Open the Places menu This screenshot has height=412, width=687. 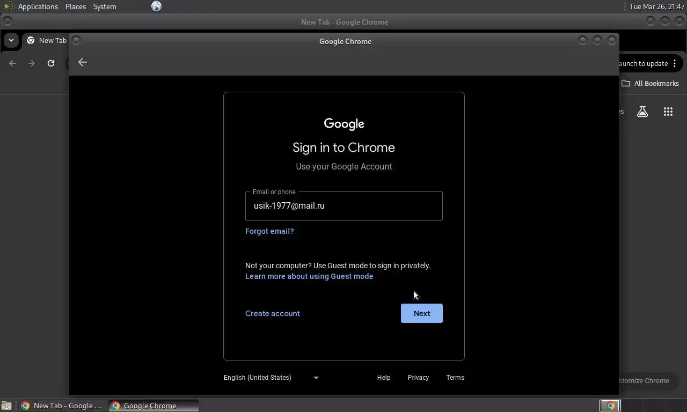click(x=76, y=6)
